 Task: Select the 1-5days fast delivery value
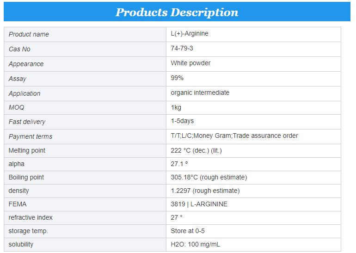coord(182,121)
